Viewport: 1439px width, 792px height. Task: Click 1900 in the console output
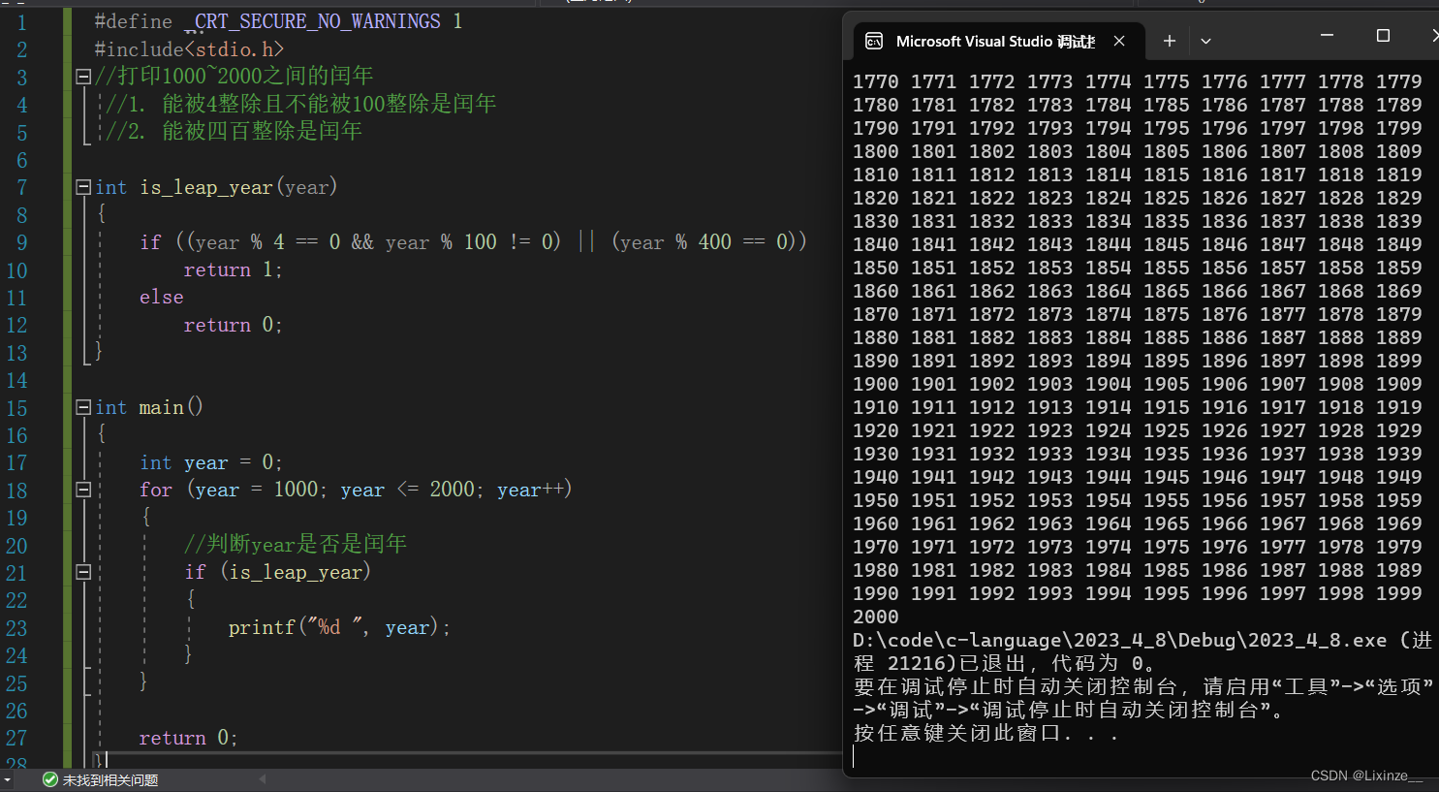coord(876,384)
